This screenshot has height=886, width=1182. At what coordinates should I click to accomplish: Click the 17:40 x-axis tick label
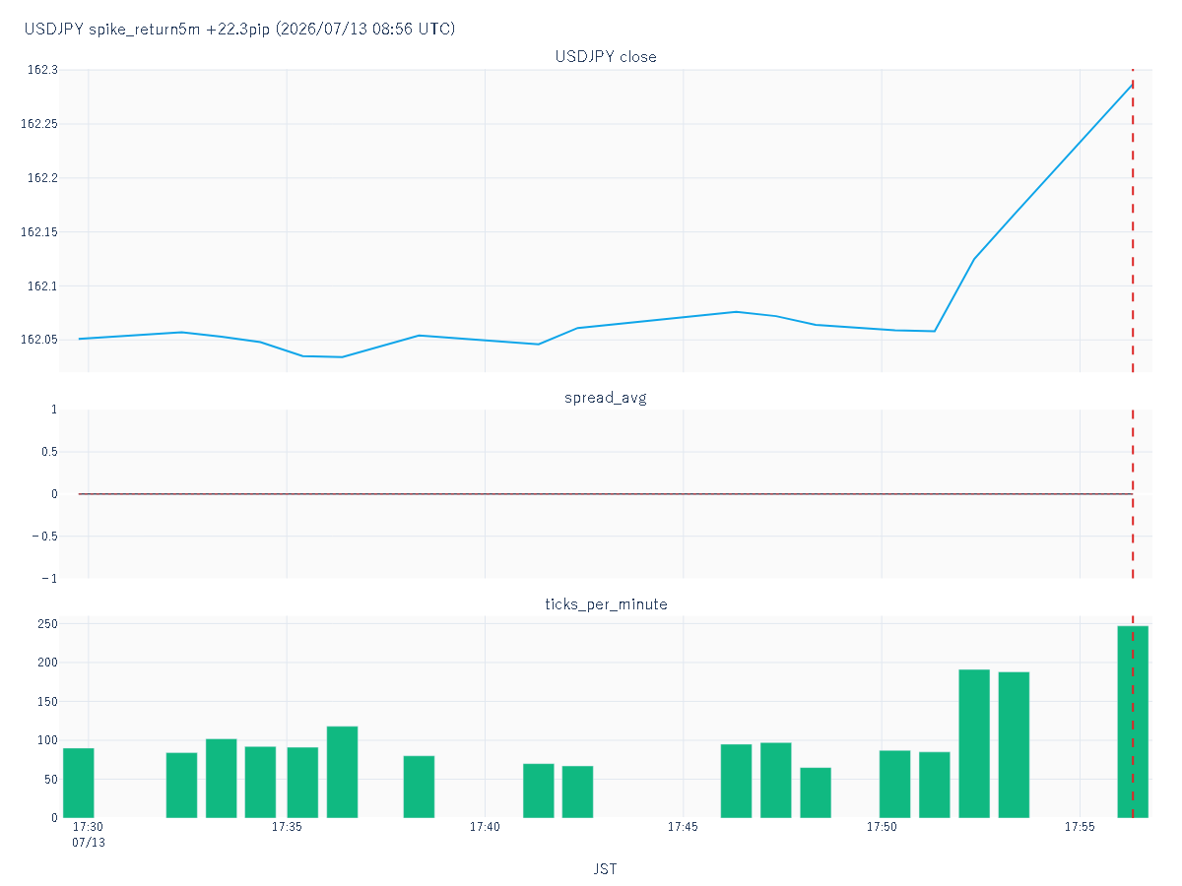[x=485, y=827]
